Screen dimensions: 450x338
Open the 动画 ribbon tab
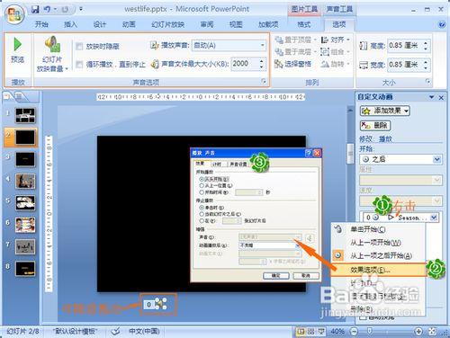click(x=129, y=24)
